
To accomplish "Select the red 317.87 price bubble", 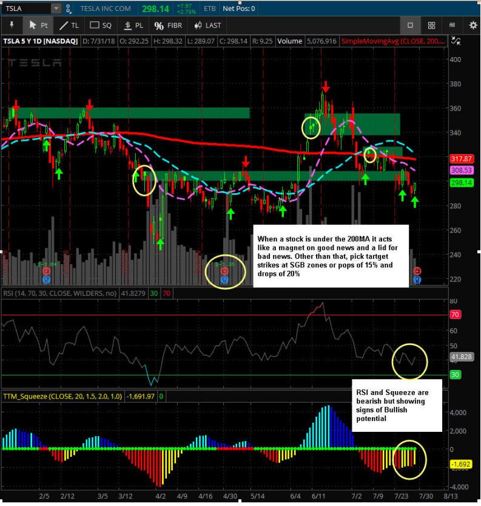I will click(462, 159).
